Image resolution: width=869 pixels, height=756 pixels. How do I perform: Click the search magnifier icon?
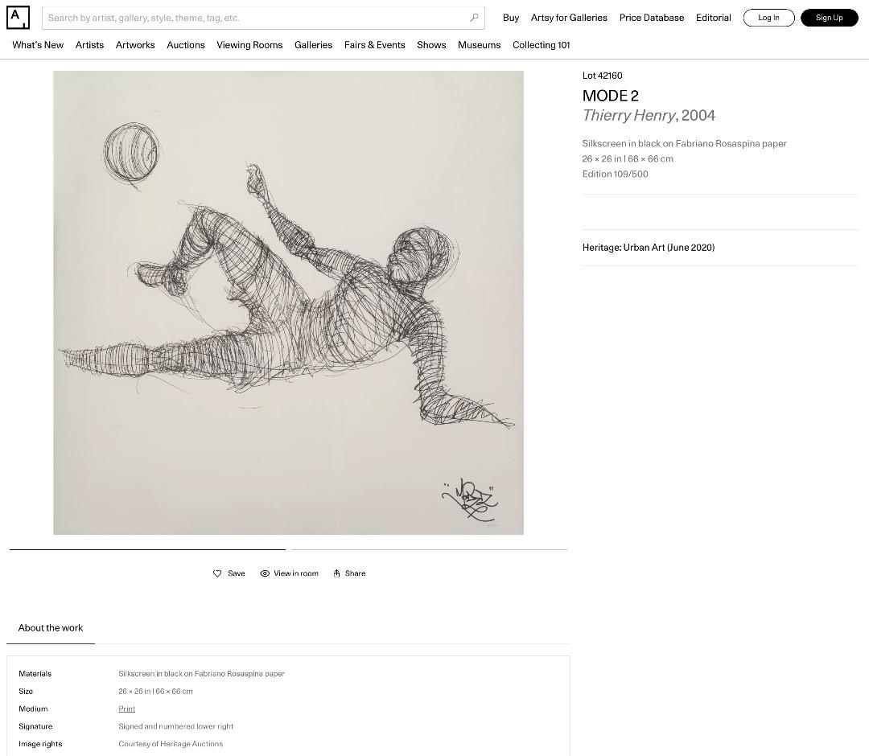coord(474,18)
